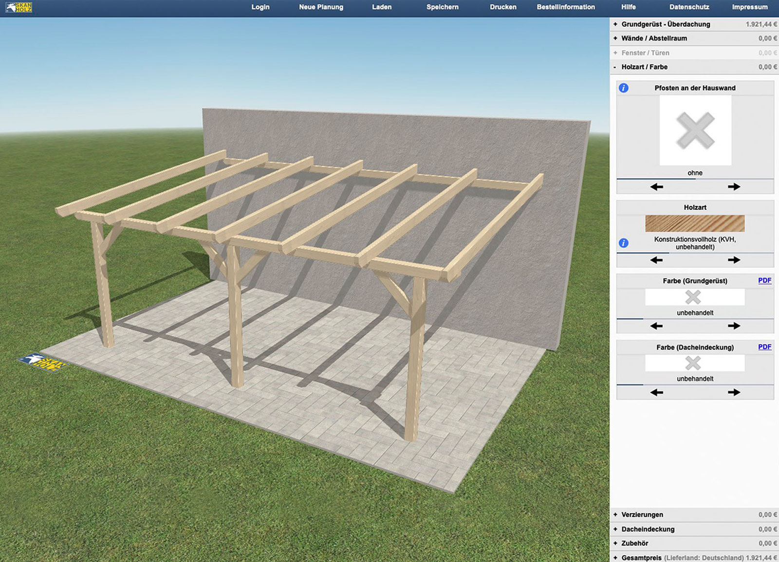Choose next Farbe (Grundgerüst) color
Image resolution: width=779 pixels, height=562 pixels.
(734, 326)
